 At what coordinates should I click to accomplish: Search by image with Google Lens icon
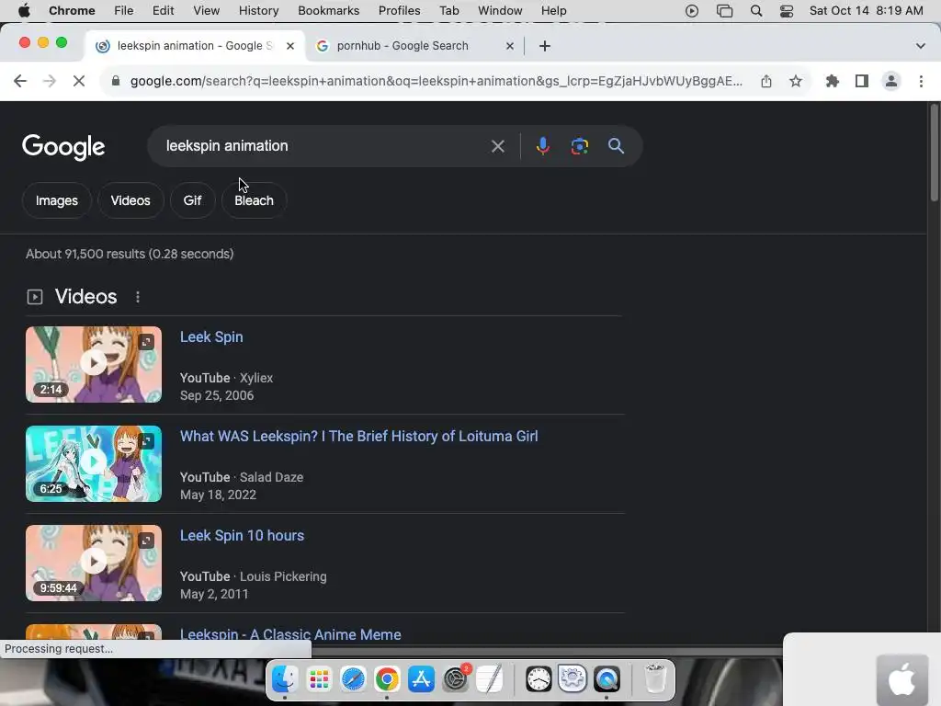pos(579,146)
